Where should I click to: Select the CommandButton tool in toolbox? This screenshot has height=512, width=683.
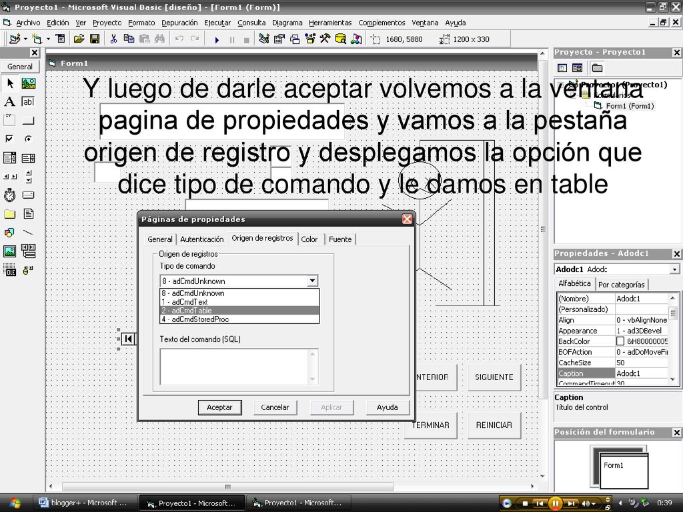click(x=28, y=120)
